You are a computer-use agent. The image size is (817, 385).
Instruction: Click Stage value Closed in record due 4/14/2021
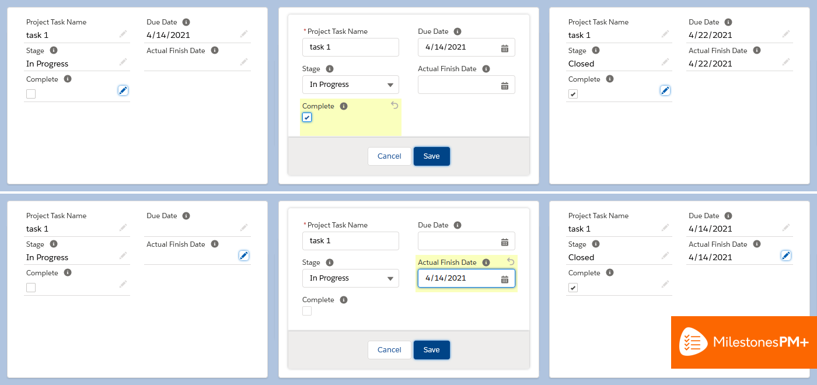[581, 257]
